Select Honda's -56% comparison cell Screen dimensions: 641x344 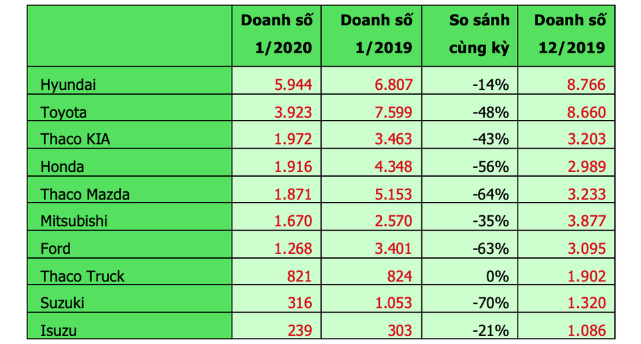tap(469, 163)
